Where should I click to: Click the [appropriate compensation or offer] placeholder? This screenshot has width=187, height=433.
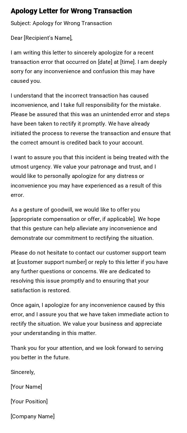click(x=72, y=219)
